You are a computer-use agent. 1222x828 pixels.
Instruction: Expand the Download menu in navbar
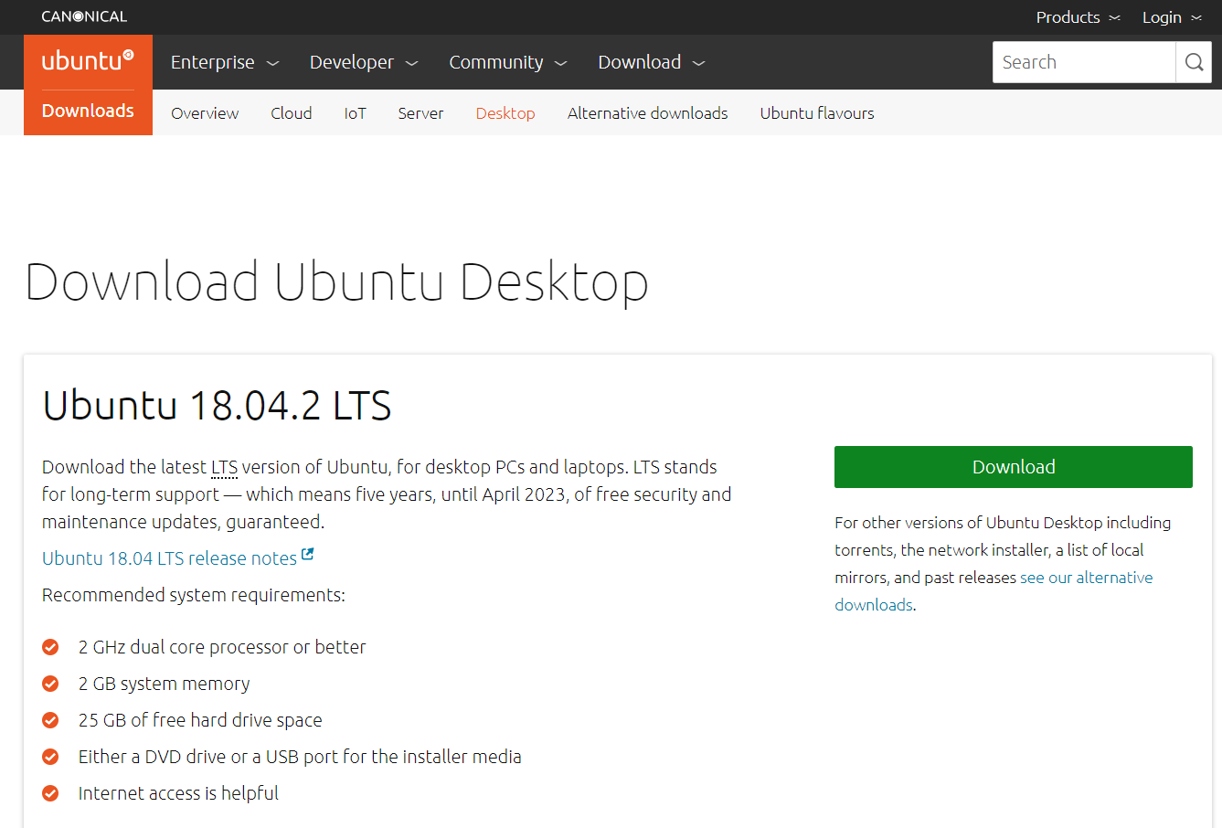pos(651,62)
